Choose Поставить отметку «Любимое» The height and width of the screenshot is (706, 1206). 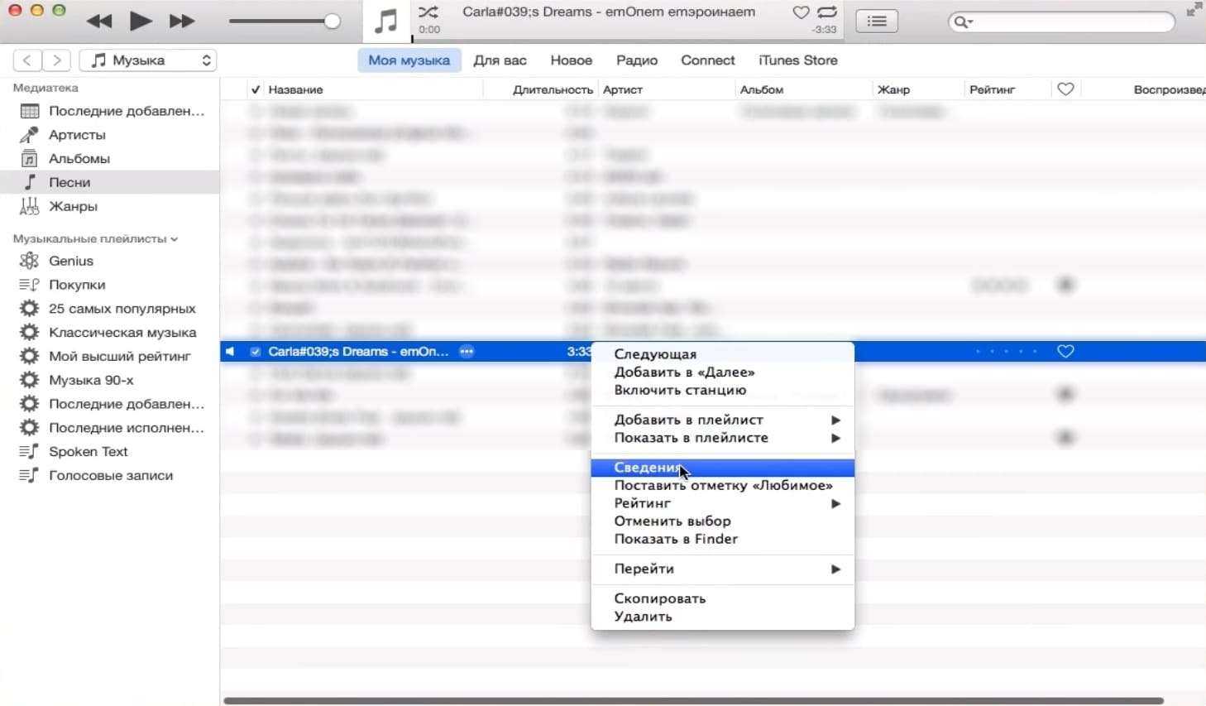click(722, 486)
